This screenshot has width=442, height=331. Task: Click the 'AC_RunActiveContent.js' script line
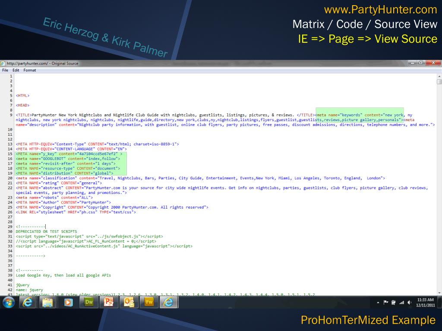pos(104,246)
